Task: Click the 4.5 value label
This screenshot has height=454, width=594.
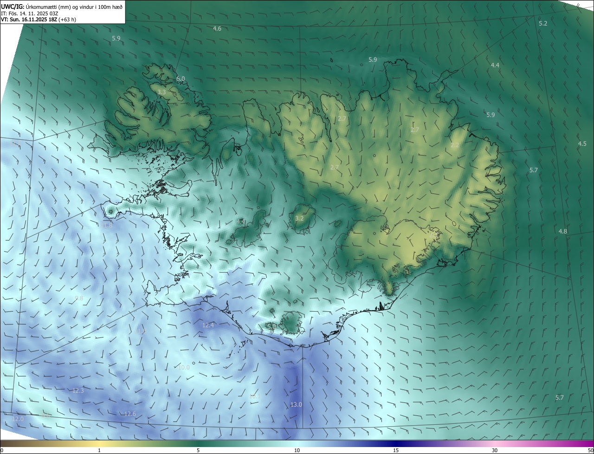Action: tap(582, 144)
